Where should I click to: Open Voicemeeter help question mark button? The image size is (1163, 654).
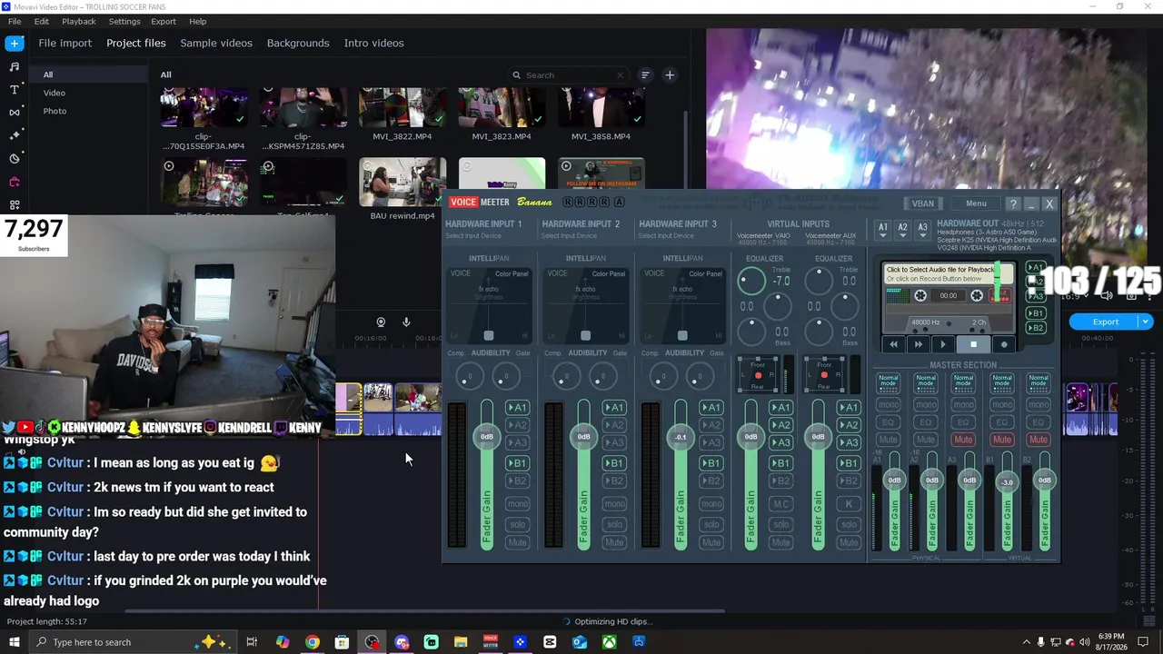pos(1013,203)
